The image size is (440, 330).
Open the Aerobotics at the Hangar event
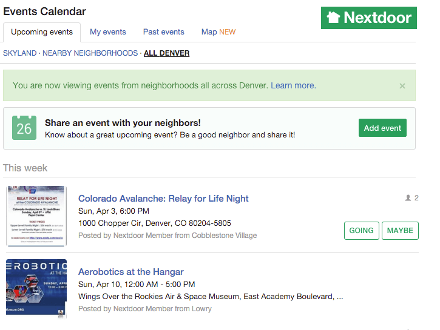point(130,272)
